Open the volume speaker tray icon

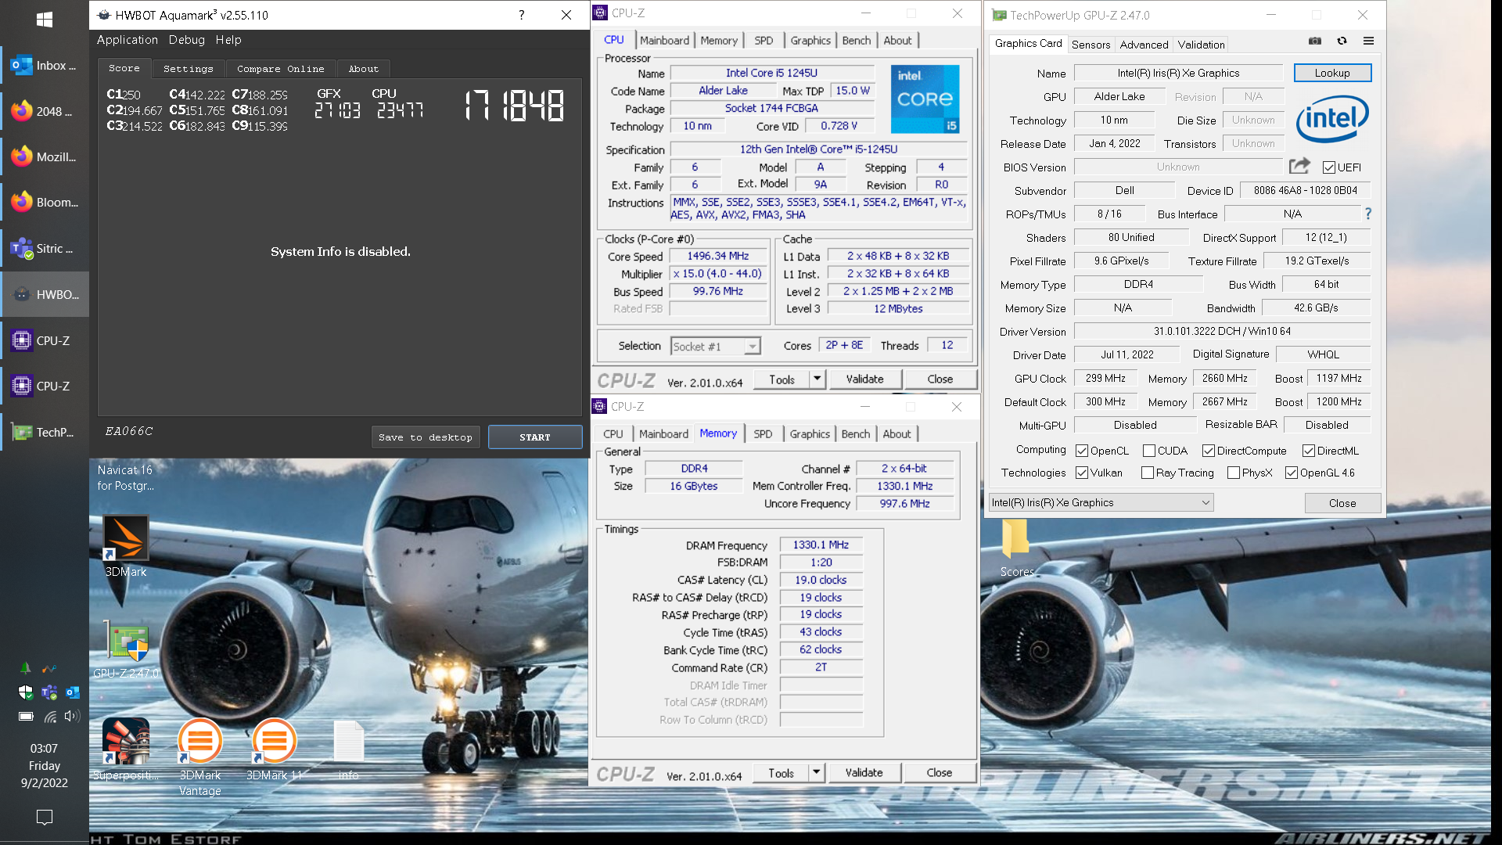tap(72, 716)
